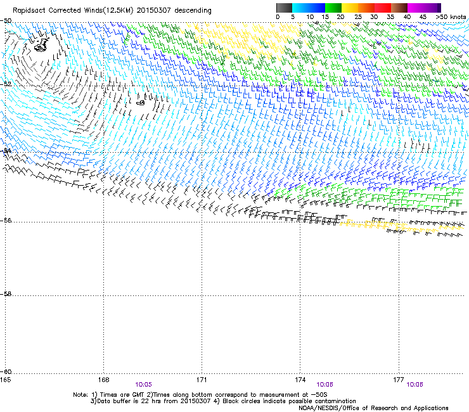This screenshot has width=469, height=412.
Task: Click the '177' longitude axis label
Action: (399, 380)
